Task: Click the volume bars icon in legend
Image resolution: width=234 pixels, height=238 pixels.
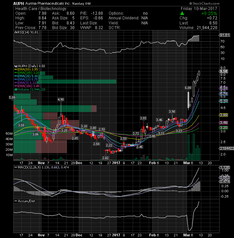Action: click(x=16, y=90)
